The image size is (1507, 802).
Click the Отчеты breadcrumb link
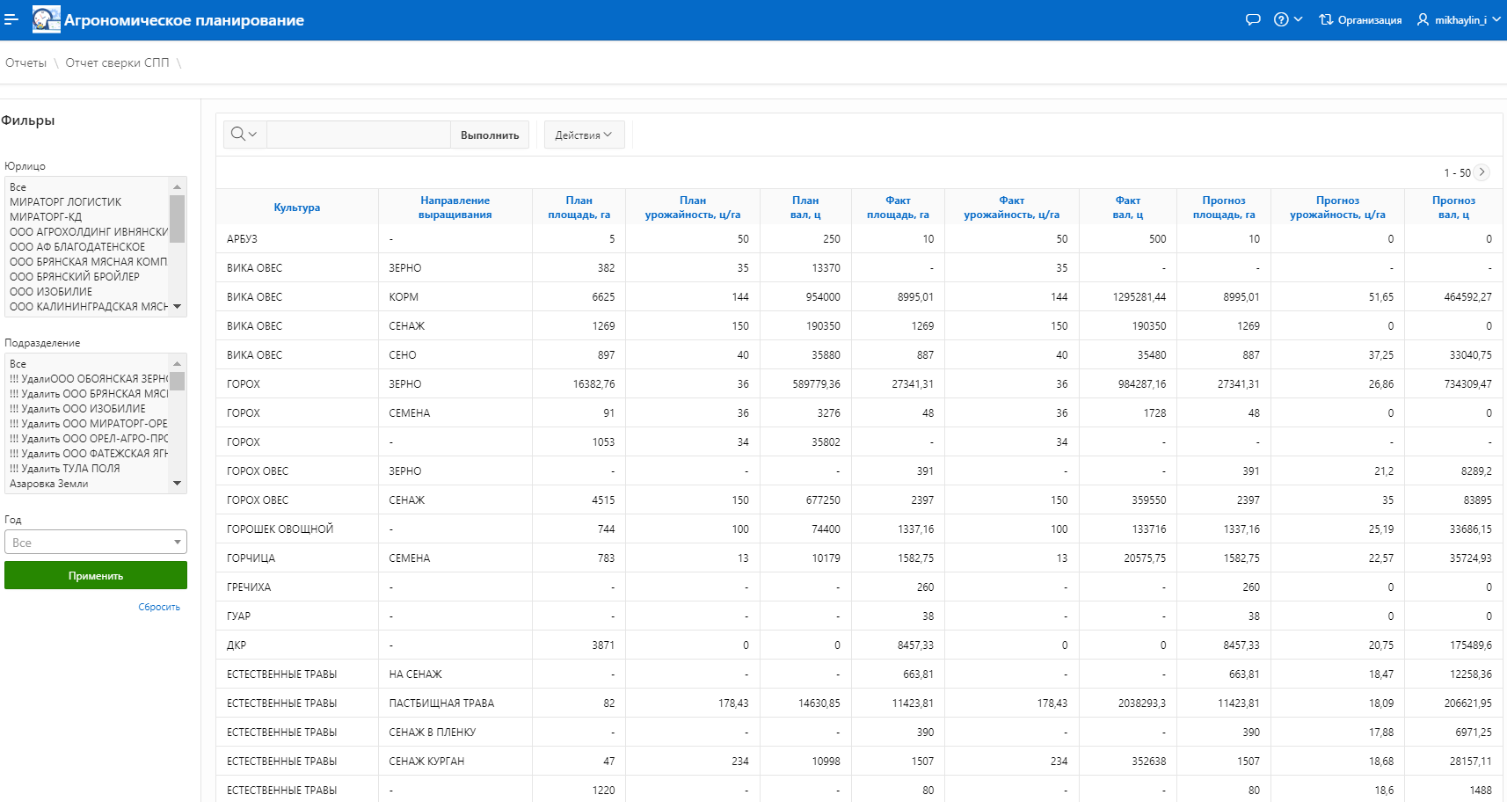click(x=26, y=62)
